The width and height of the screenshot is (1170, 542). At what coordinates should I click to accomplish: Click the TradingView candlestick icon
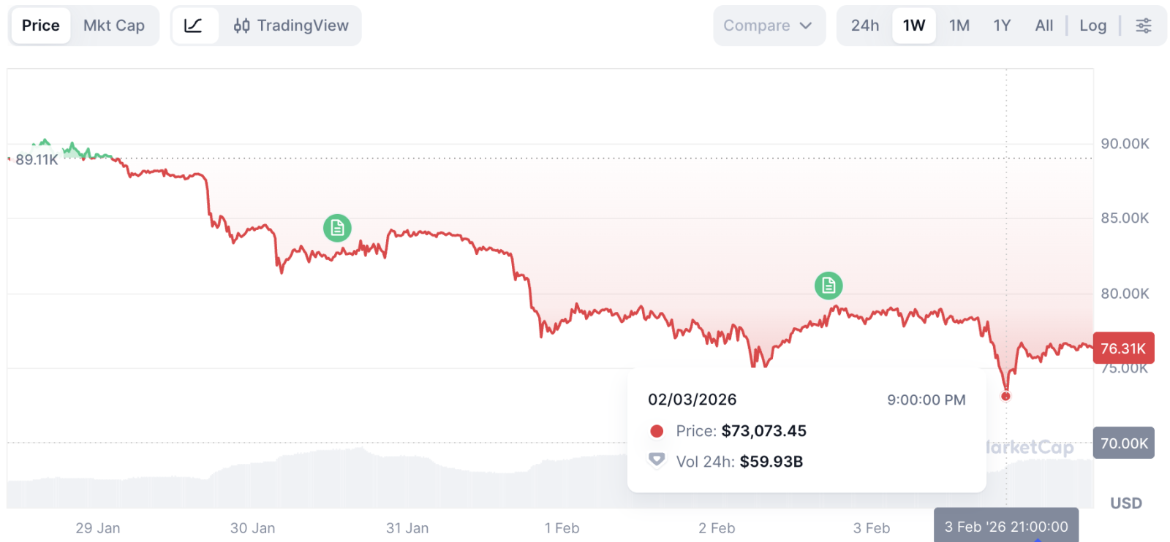point(241,26)
